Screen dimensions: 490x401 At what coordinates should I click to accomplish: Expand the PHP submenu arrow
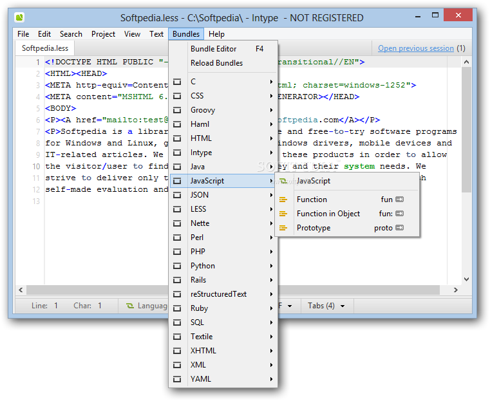coord(271,252)
